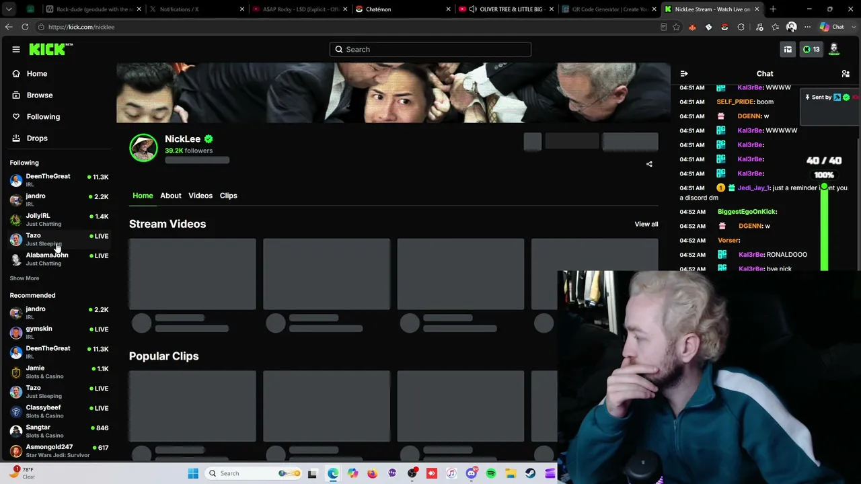This screenshot has height=484, width=861.
Task: Open the Windows Start menu
Action: click(193, 473)
